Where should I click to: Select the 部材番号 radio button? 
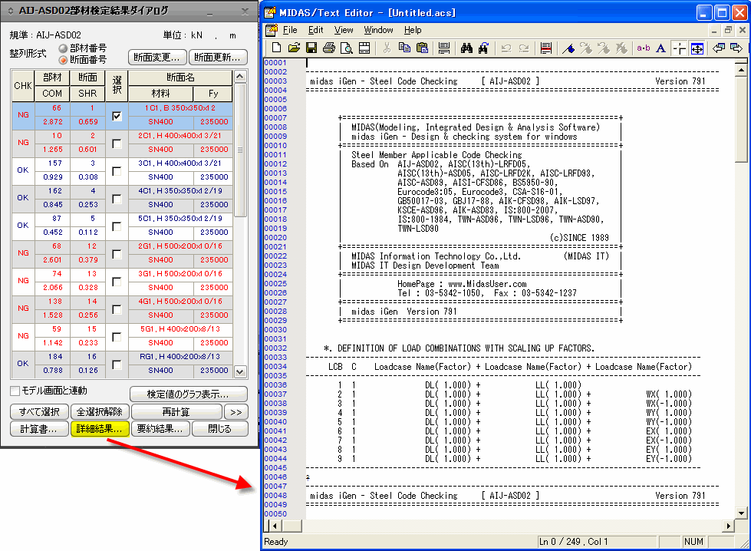point(63,48)
